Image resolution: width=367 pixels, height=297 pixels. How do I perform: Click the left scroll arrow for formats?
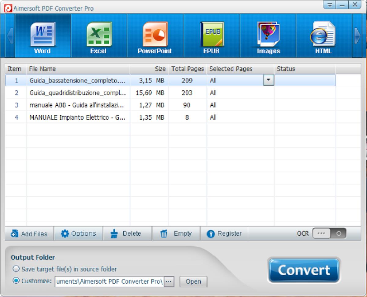point(9,35)
